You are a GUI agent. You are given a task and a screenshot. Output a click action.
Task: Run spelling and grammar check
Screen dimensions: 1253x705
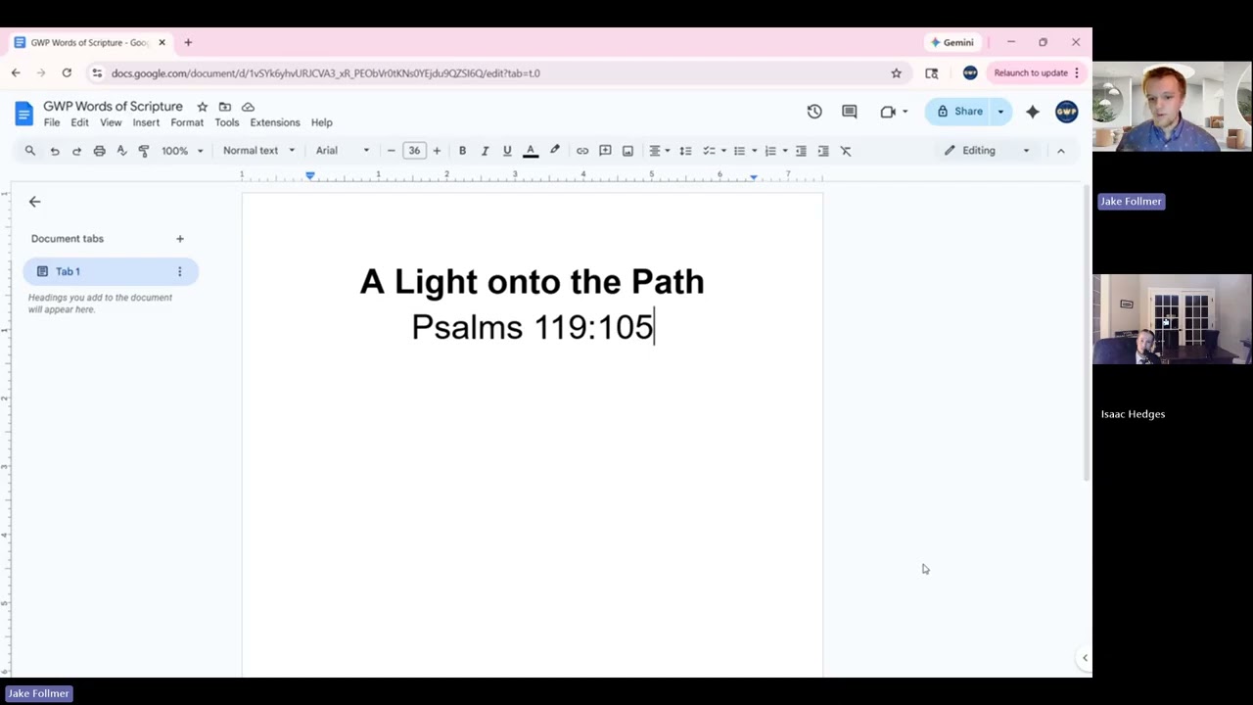121,151
